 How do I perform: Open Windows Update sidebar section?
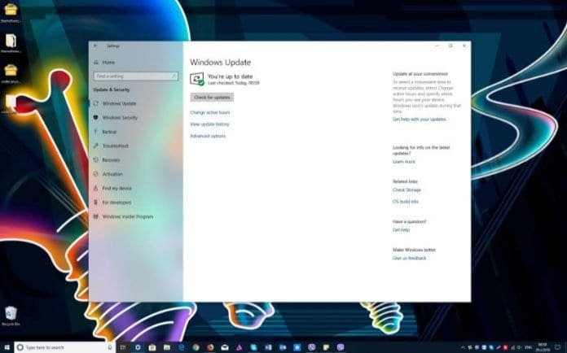119,103
